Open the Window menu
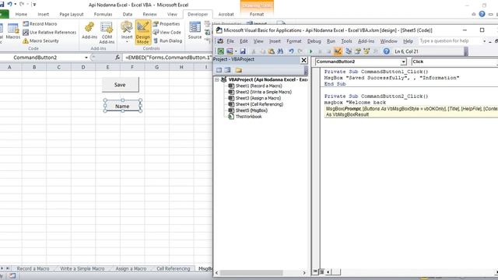498x280 pixels. (389, 41)
